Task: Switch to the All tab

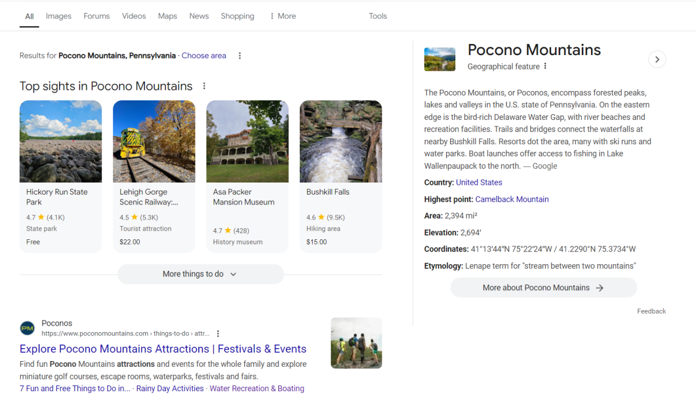Action: (30, 16)
